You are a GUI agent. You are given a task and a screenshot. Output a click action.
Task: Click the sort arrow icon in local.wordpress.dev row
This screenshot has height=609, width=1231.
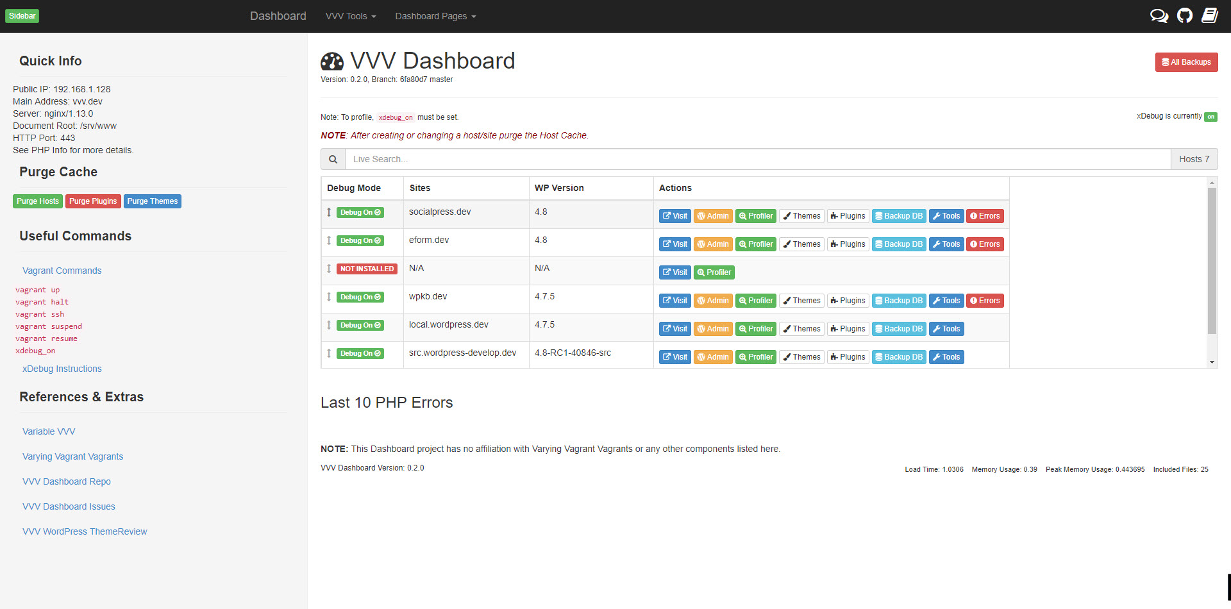pos(329,325)
